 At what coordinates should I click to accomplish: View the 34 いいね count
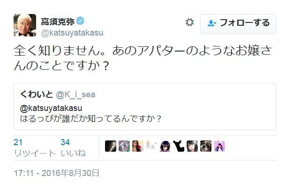pos(73,147)
